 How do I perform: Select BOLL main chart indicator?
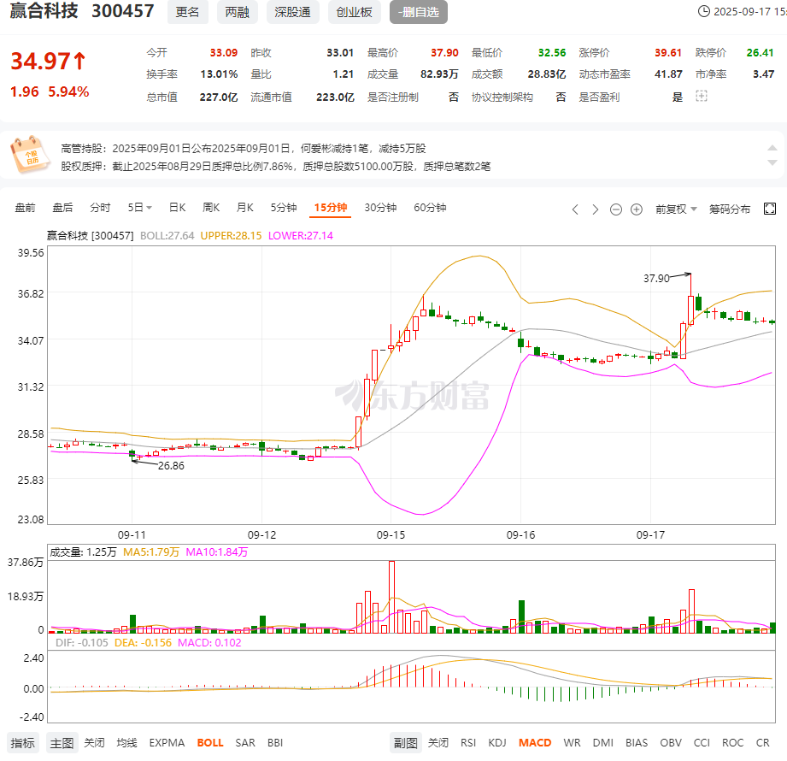pos(210,743)
